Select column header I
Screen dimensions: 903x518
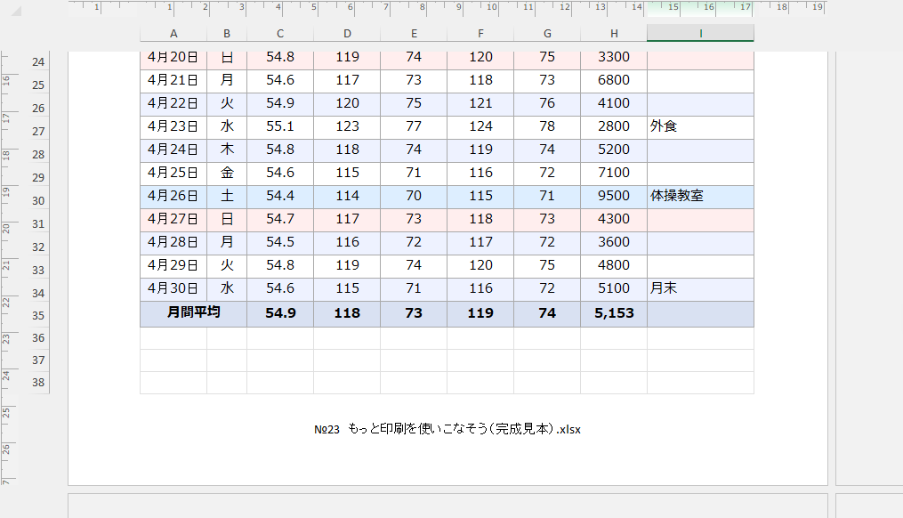pos(700,34)
